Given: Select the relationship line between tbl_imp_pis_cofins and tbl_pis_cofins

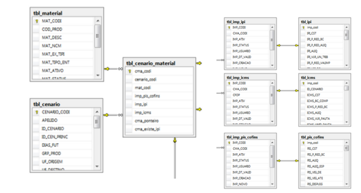Looking at the screenshot, I should [288, 161].
